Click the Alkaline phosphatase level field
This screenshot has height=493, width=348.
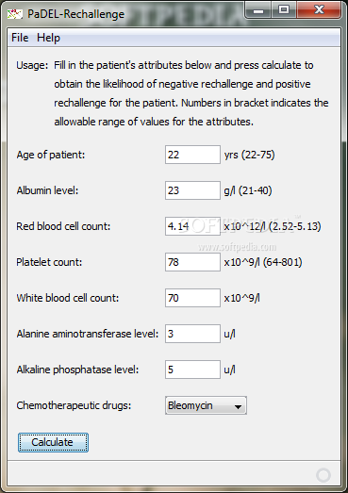(192, 370)
